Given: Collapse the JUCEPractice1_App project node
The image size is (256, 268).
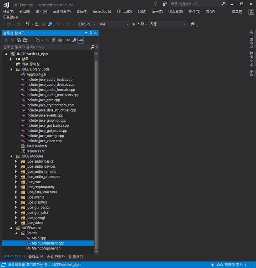Looking at the screenshot, I should [6, 54].
